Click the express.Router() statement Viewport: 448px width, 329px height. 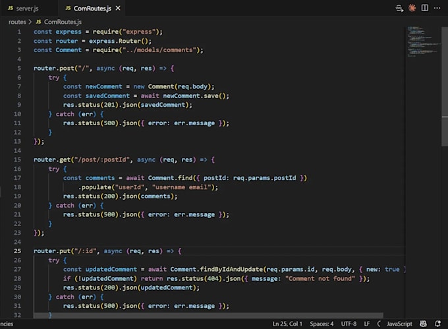pos(120,41)
